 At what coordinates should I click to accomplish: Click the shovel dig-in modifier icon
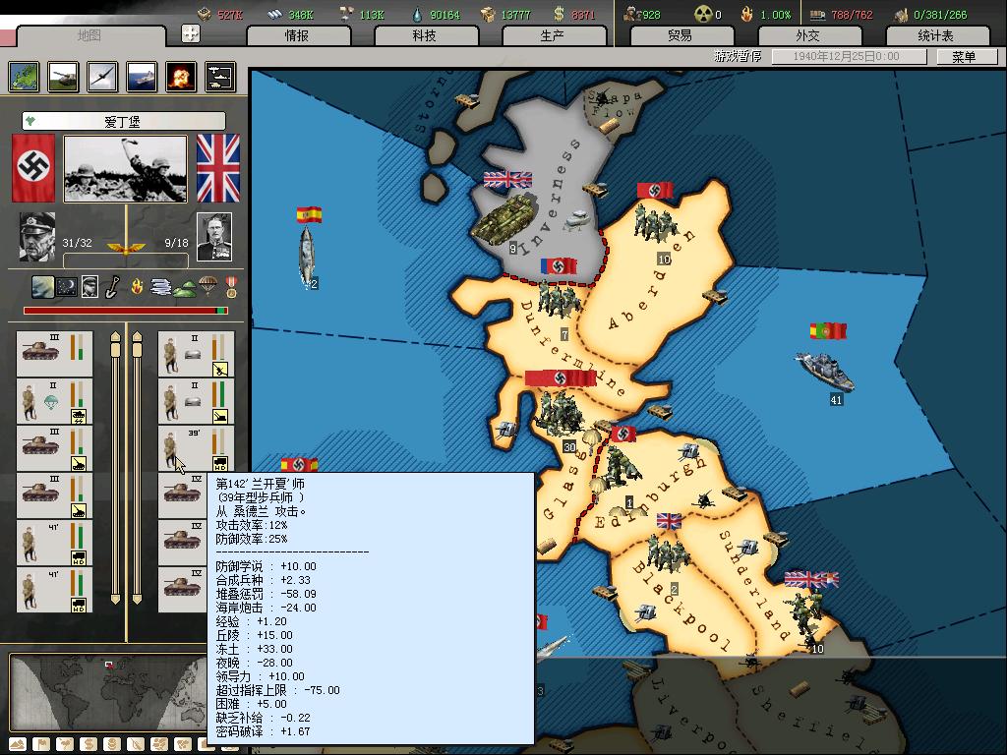[112, 286]
